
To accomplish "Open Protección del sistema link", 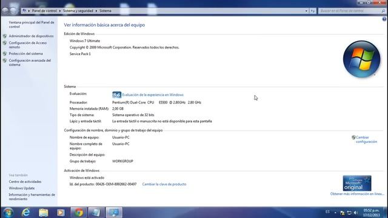I will pyautogui.click(x=25, y=54).
